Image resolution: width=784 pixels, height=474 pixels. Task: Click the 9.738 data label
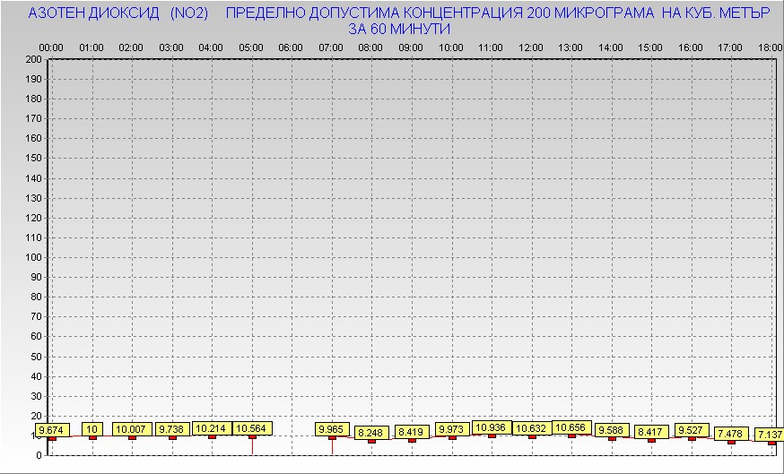tap(172, 429)
